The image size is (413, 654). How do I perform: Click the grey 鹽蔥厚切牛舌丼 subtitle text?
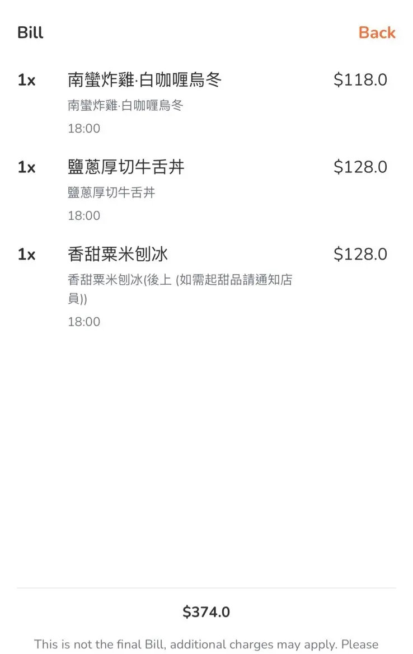[111, 192]
